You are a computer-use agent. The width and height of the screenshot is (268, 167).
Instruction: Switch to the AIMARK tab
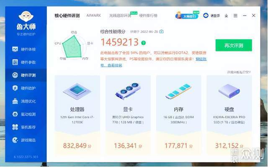(94, 15)
